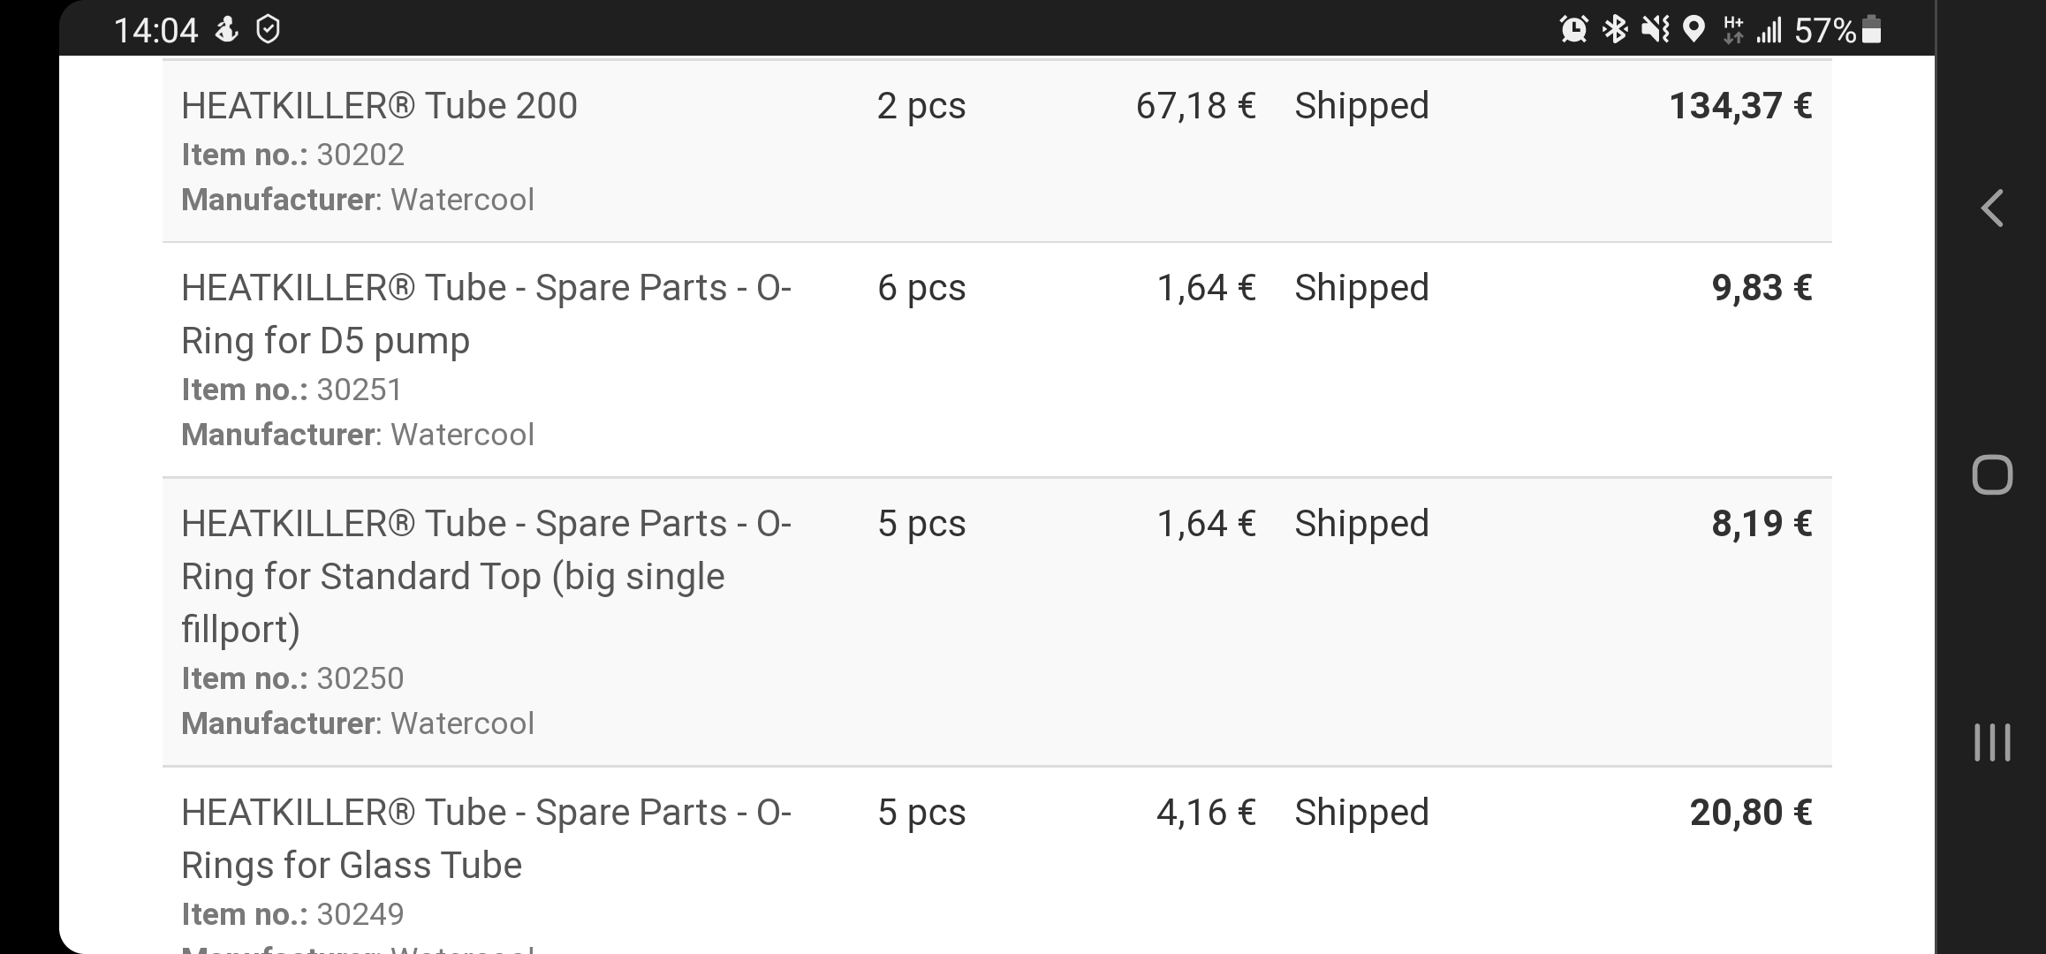Screen dimensions: 2046x954
Task: Tap the battery icon in status bar
Action: click(1871, 30)
